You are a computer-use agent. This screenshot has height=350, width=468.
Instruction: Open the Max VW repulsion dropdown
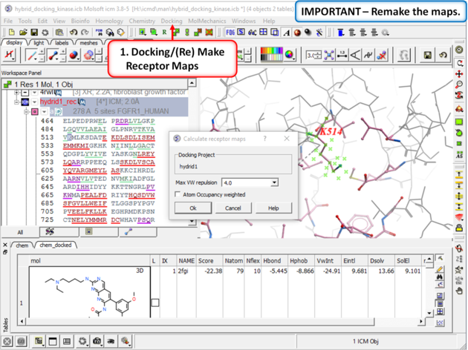click(274, 182)
